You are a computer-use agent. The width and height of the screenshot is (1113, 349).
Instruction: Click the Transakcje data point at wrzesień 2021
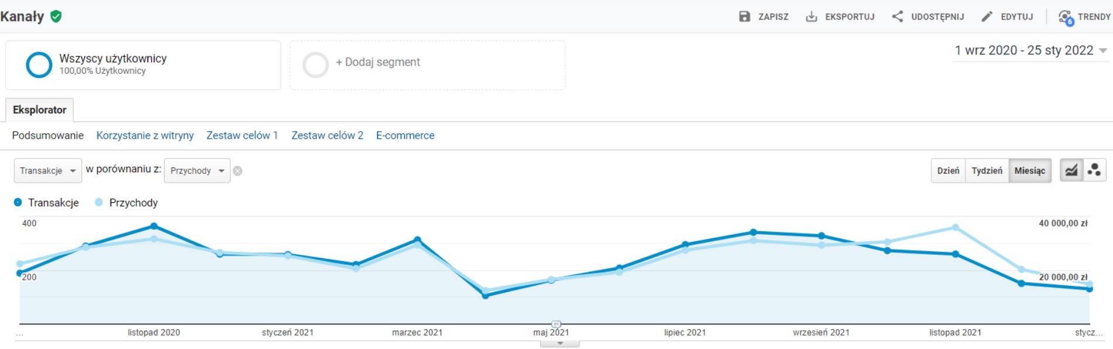[821, 236]
